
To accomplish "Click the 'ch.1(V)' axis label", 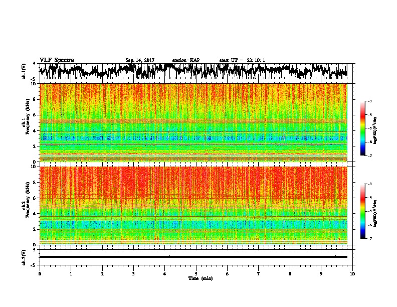I will (24, 71).
